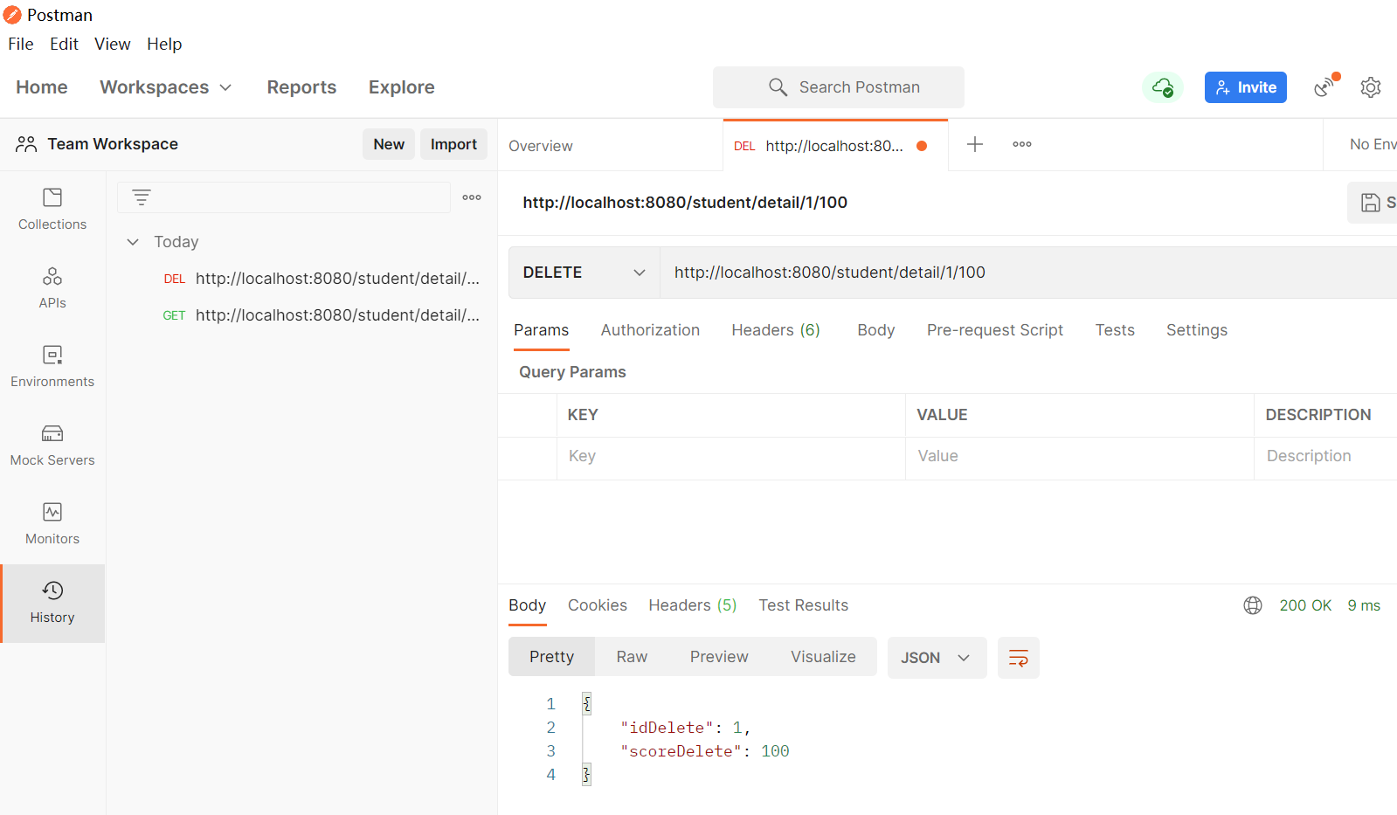The height and width of the screenshot is (815, 1397).
Task: Click the cloud sync status icon
Action: pyautogui.click(x=1162, y=87)
